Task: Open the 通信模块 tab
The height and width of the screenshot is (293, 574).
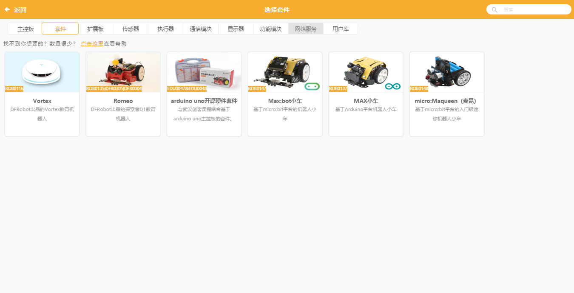Action: click(201, 29)
